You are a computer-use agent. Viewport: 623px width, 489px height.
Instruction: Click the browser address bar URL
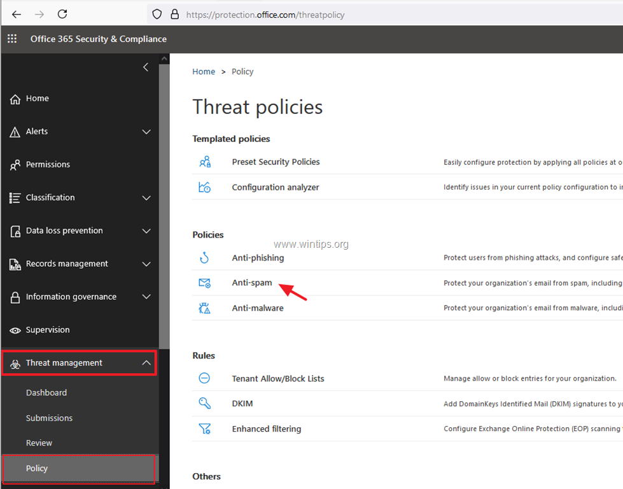point(265,15)
